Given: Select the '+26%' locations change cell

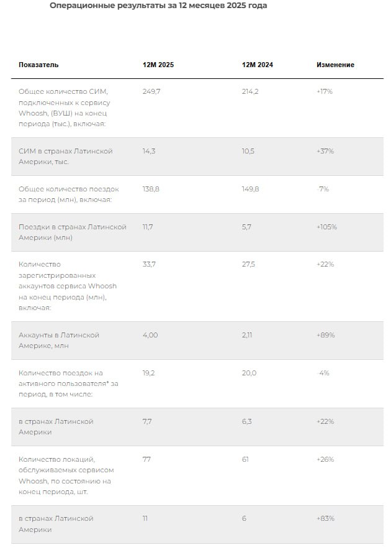Looking at the screenshot, I should (x=325, y=459).
